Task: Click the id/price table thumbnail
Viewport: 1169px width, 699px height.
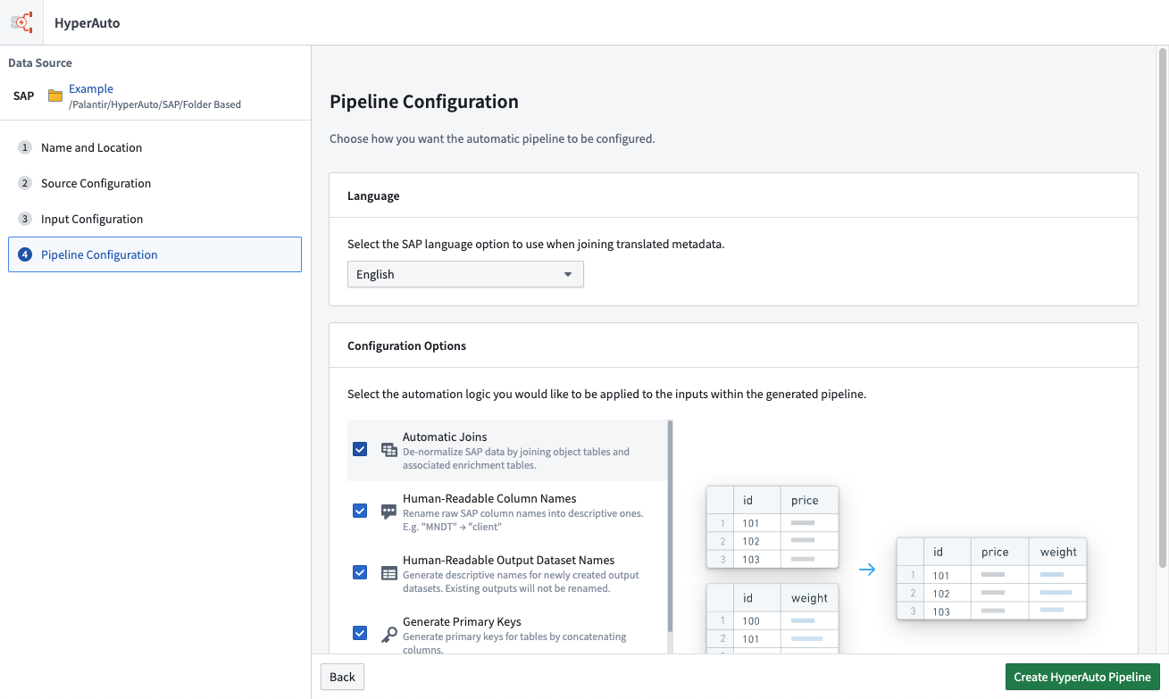Action: 772,527
